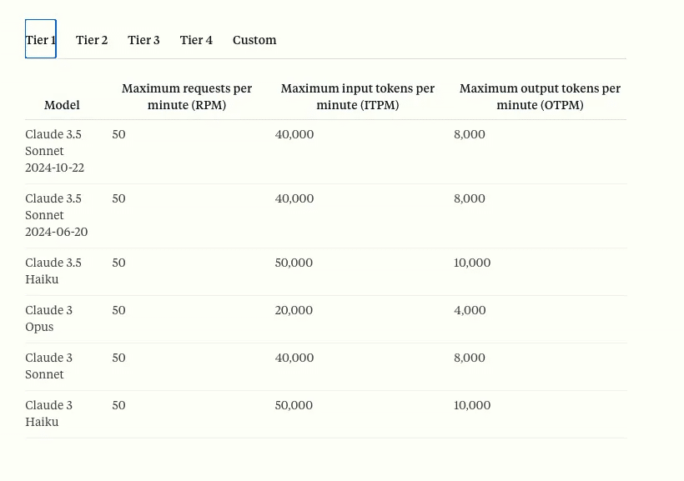Click the Claude 3 Haiku model cell
The width and height of the screenshot is (684, 481).
click(x=49, y=413)
